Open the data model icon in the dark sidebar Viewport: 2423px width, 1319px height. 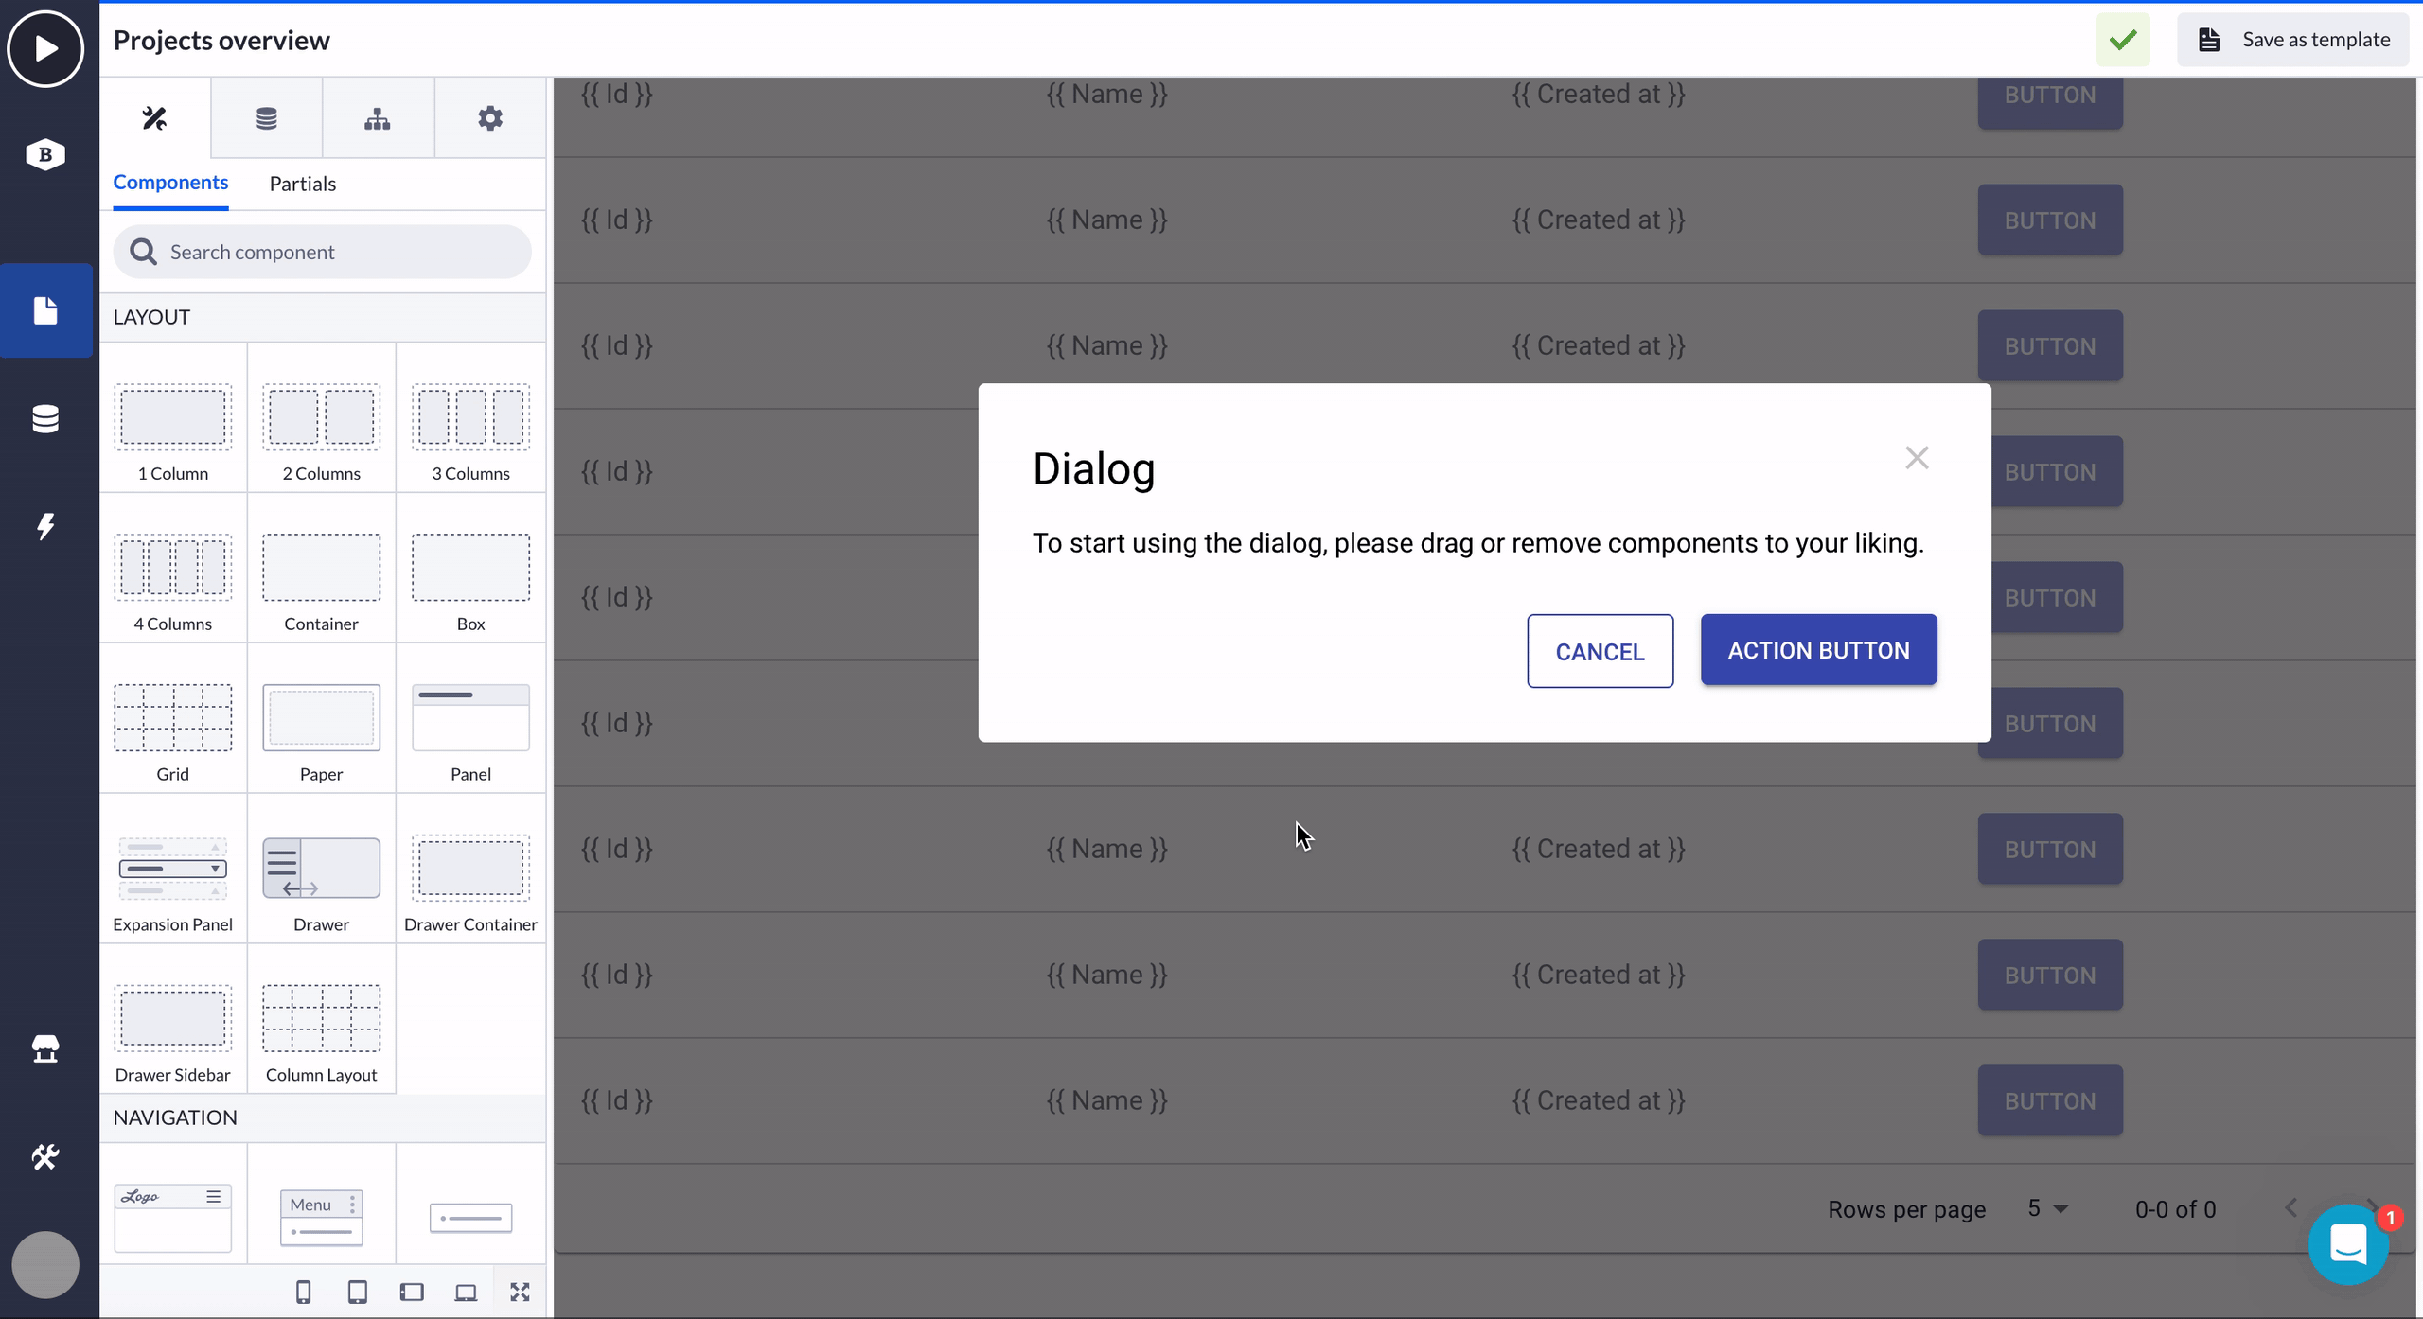[45, 418]
